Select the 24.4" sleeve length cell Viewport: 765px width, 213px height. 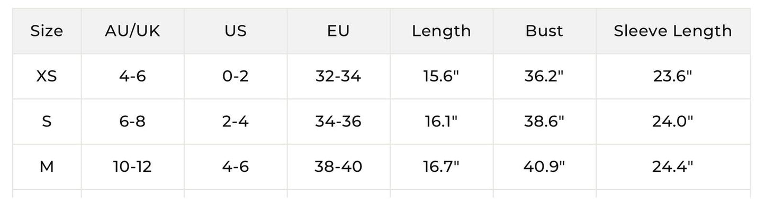(x=672, y=168)
